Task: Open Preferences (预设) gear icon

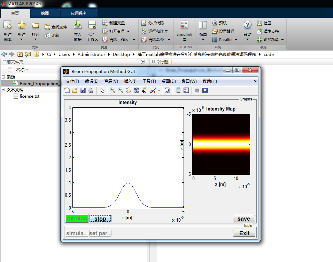Action: tap(215, 23)
